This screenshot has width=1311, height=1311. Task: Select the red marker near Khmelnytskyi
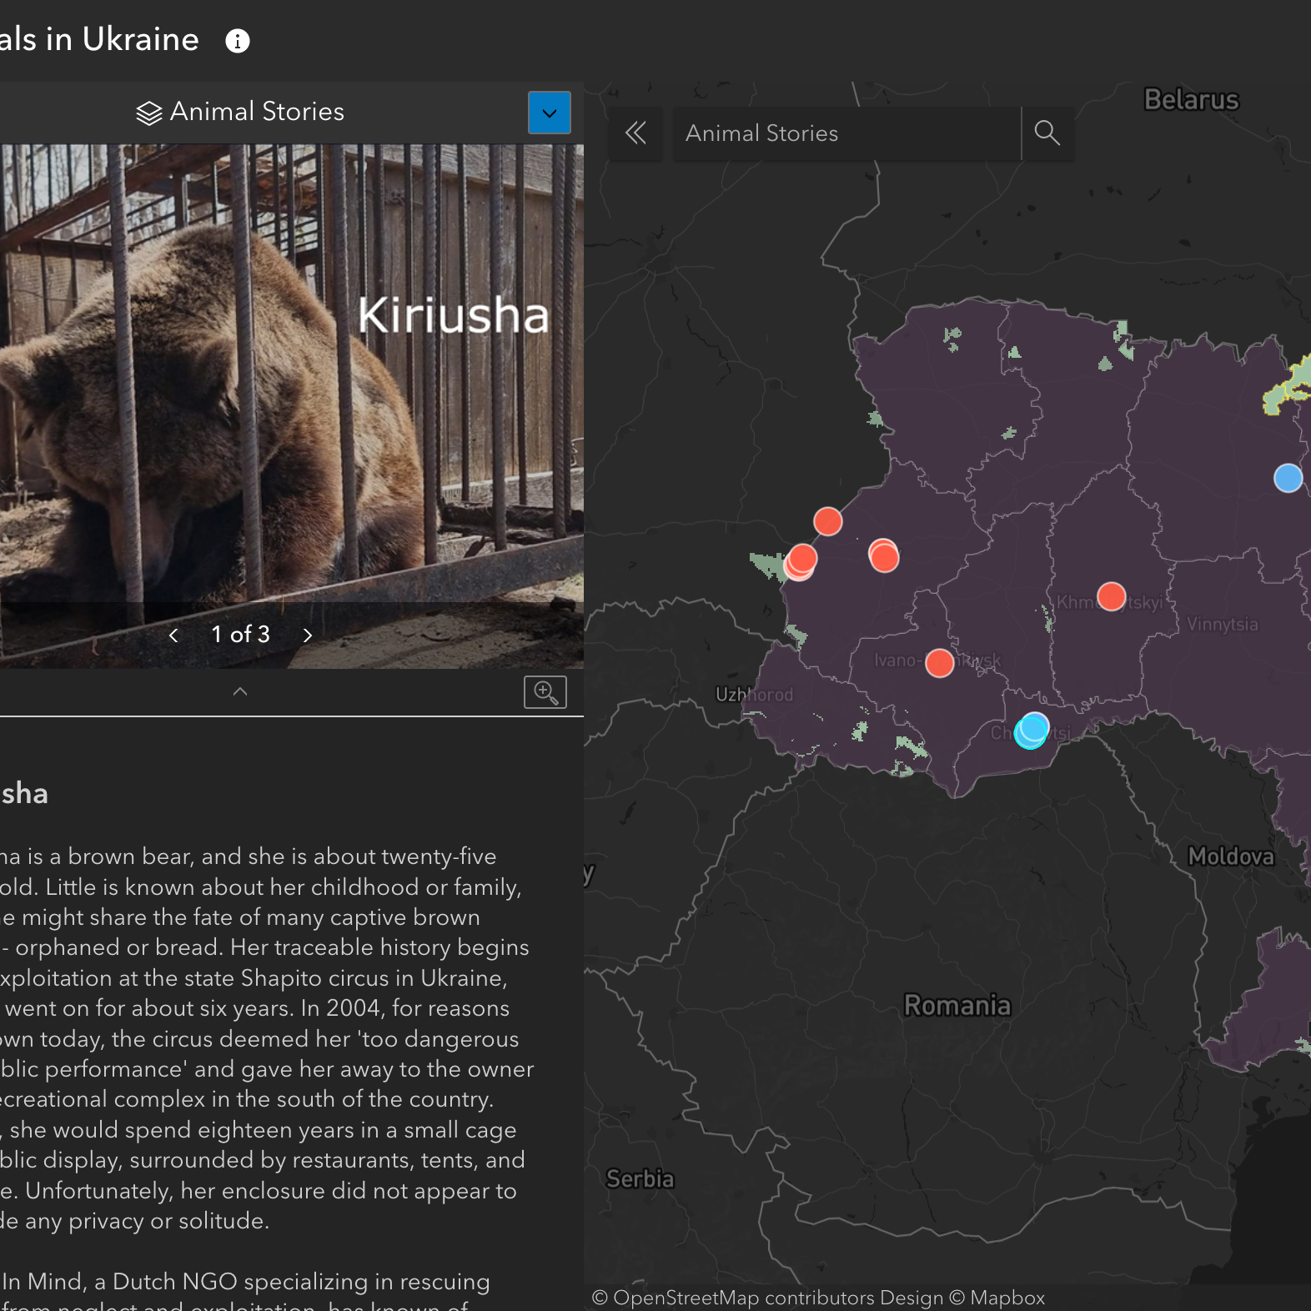coord(1112,596)
